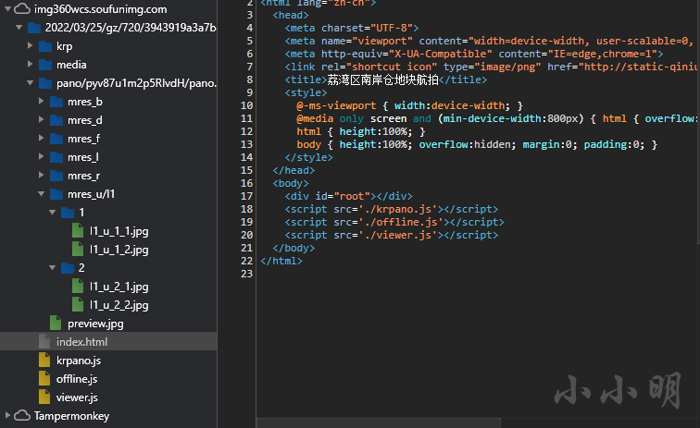700x428 pixels.
Task: Click the mres_d folder icon
Action: pyautogui.click(x=56, y=120)
